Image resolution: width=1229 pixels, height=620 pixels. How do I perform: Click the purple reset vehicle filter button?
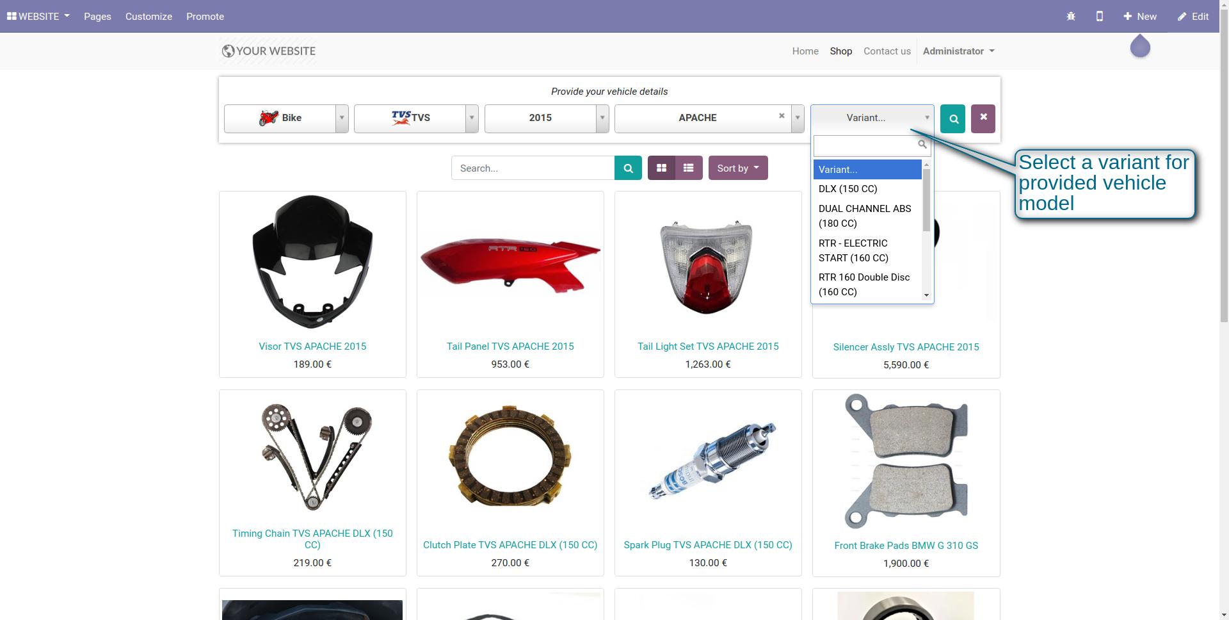pyautogui.click(x=983, y=118)
